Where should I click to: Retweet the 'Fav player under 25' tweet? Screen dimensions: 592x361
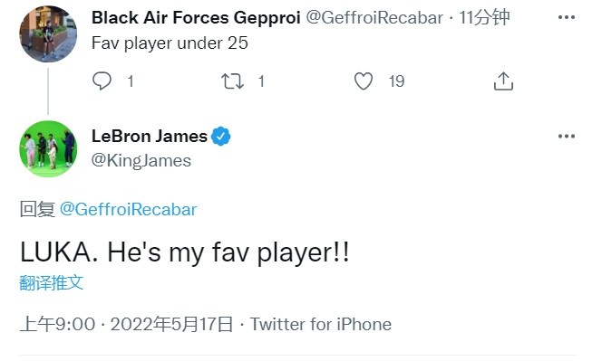[232, 81]
